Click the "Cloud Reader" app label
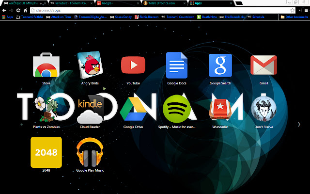 point(90,127)
